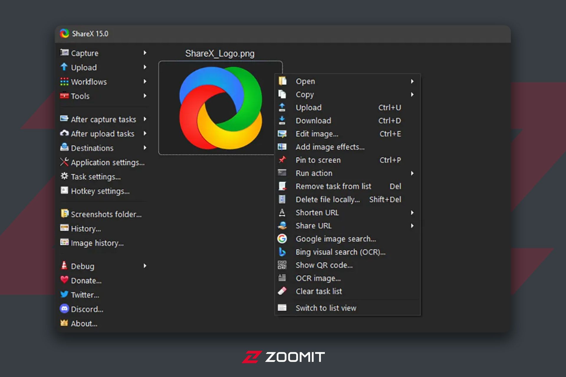Click the ShareX_Logo.png file name
566x377 pixels.
[220, 54]
